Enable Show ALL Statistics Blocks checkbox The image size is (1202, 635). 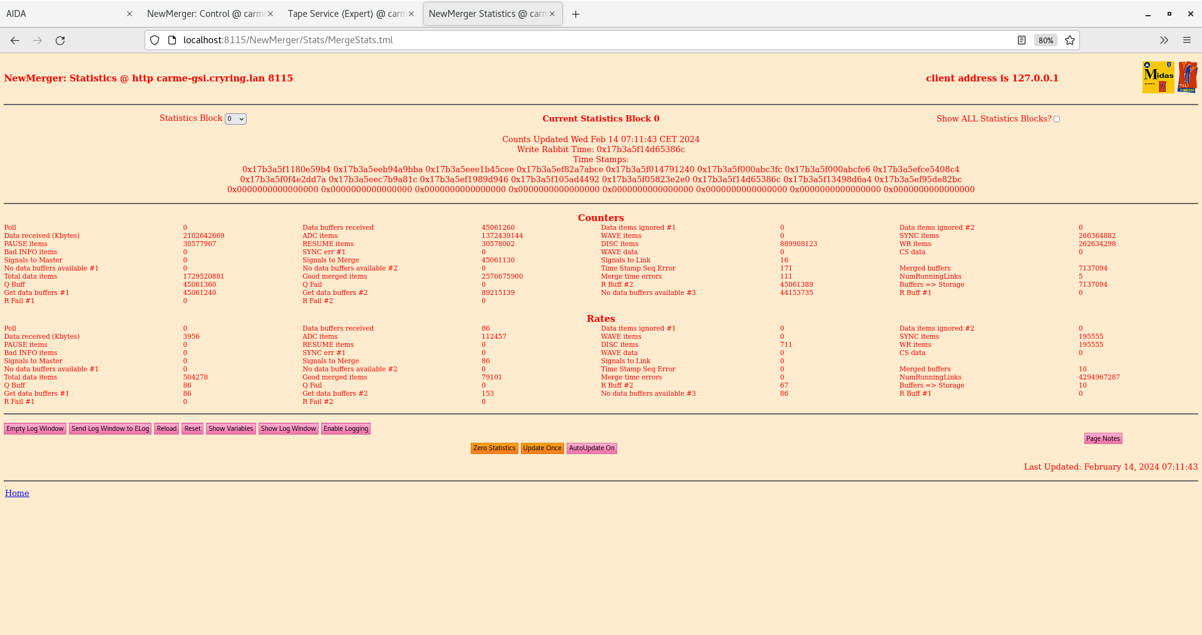1056,118
